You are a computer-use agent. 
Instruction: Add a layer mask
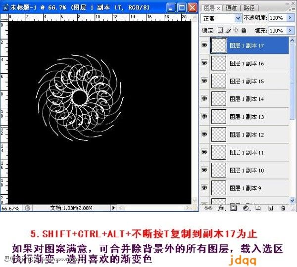tap(233, 208)
